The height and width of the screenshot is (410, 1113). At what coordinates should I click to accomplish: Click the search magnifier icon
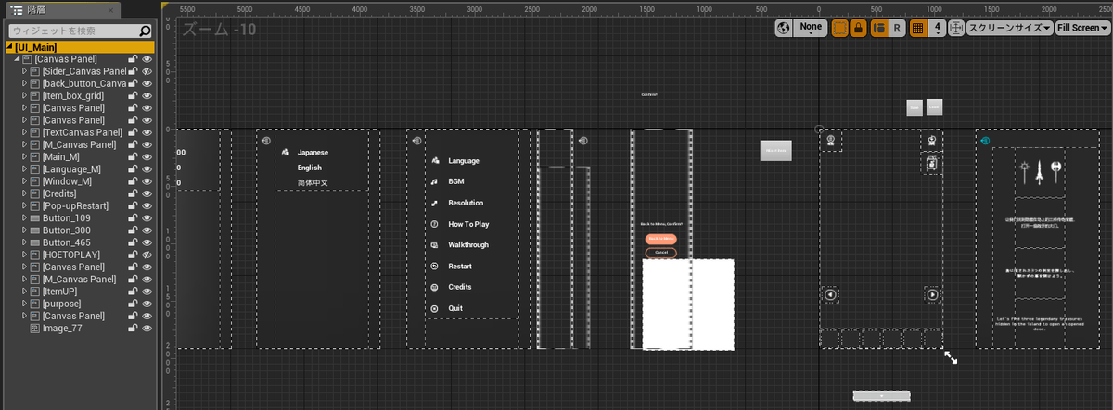(146, 31)
